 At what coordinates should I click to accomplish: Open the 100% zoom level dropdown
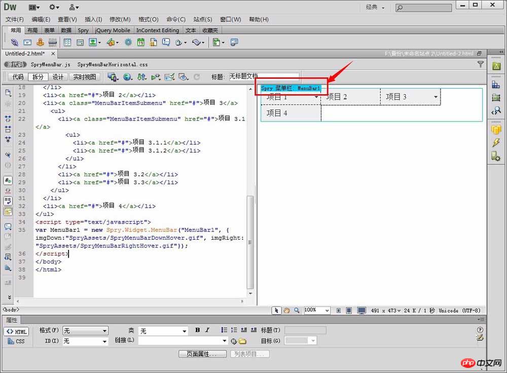[317, 310]
